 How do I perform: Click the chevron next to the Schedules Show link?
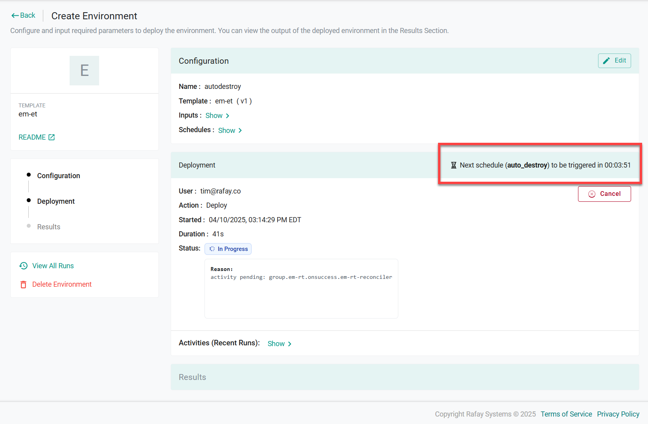click(240, 131)
